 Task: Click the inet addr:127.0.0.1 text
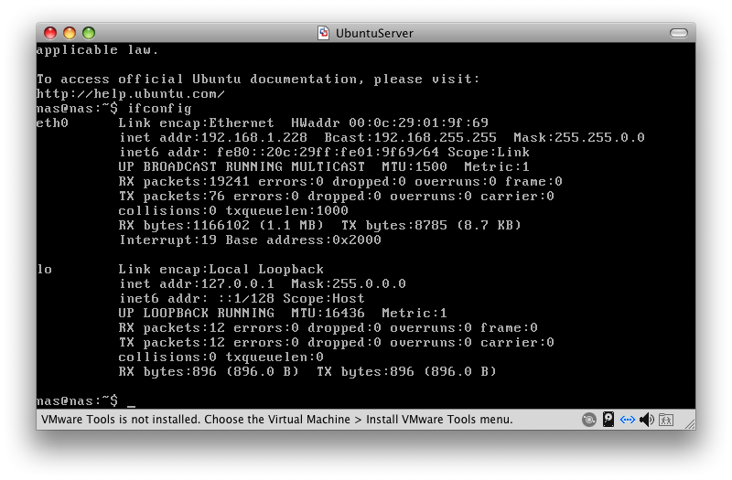tap(197, 283)
